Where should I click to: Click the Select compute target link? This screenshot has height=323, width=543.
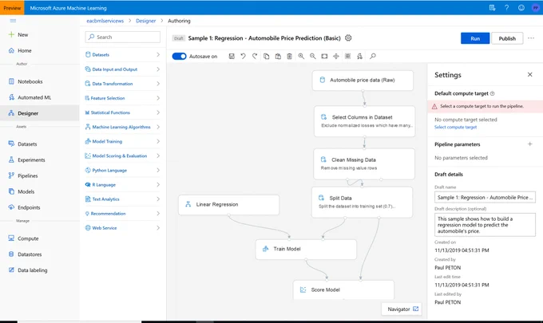coord(455,128)
